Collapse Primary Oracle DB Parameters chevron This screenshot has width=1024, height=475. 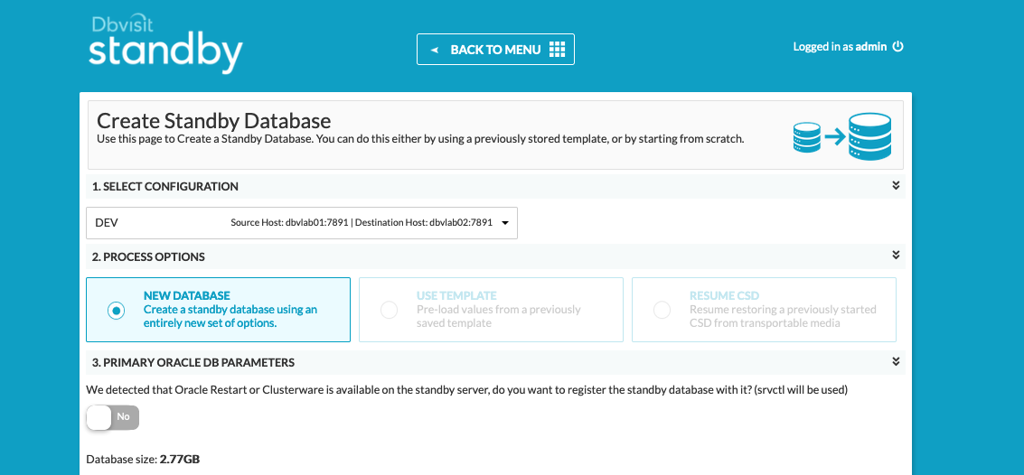(896, 361)
